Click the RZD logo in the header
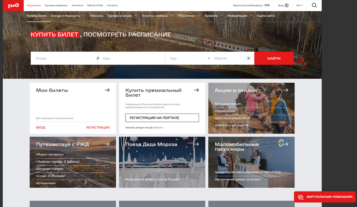The height and width of the screenshot is (207, 357). tap(13, 5)
